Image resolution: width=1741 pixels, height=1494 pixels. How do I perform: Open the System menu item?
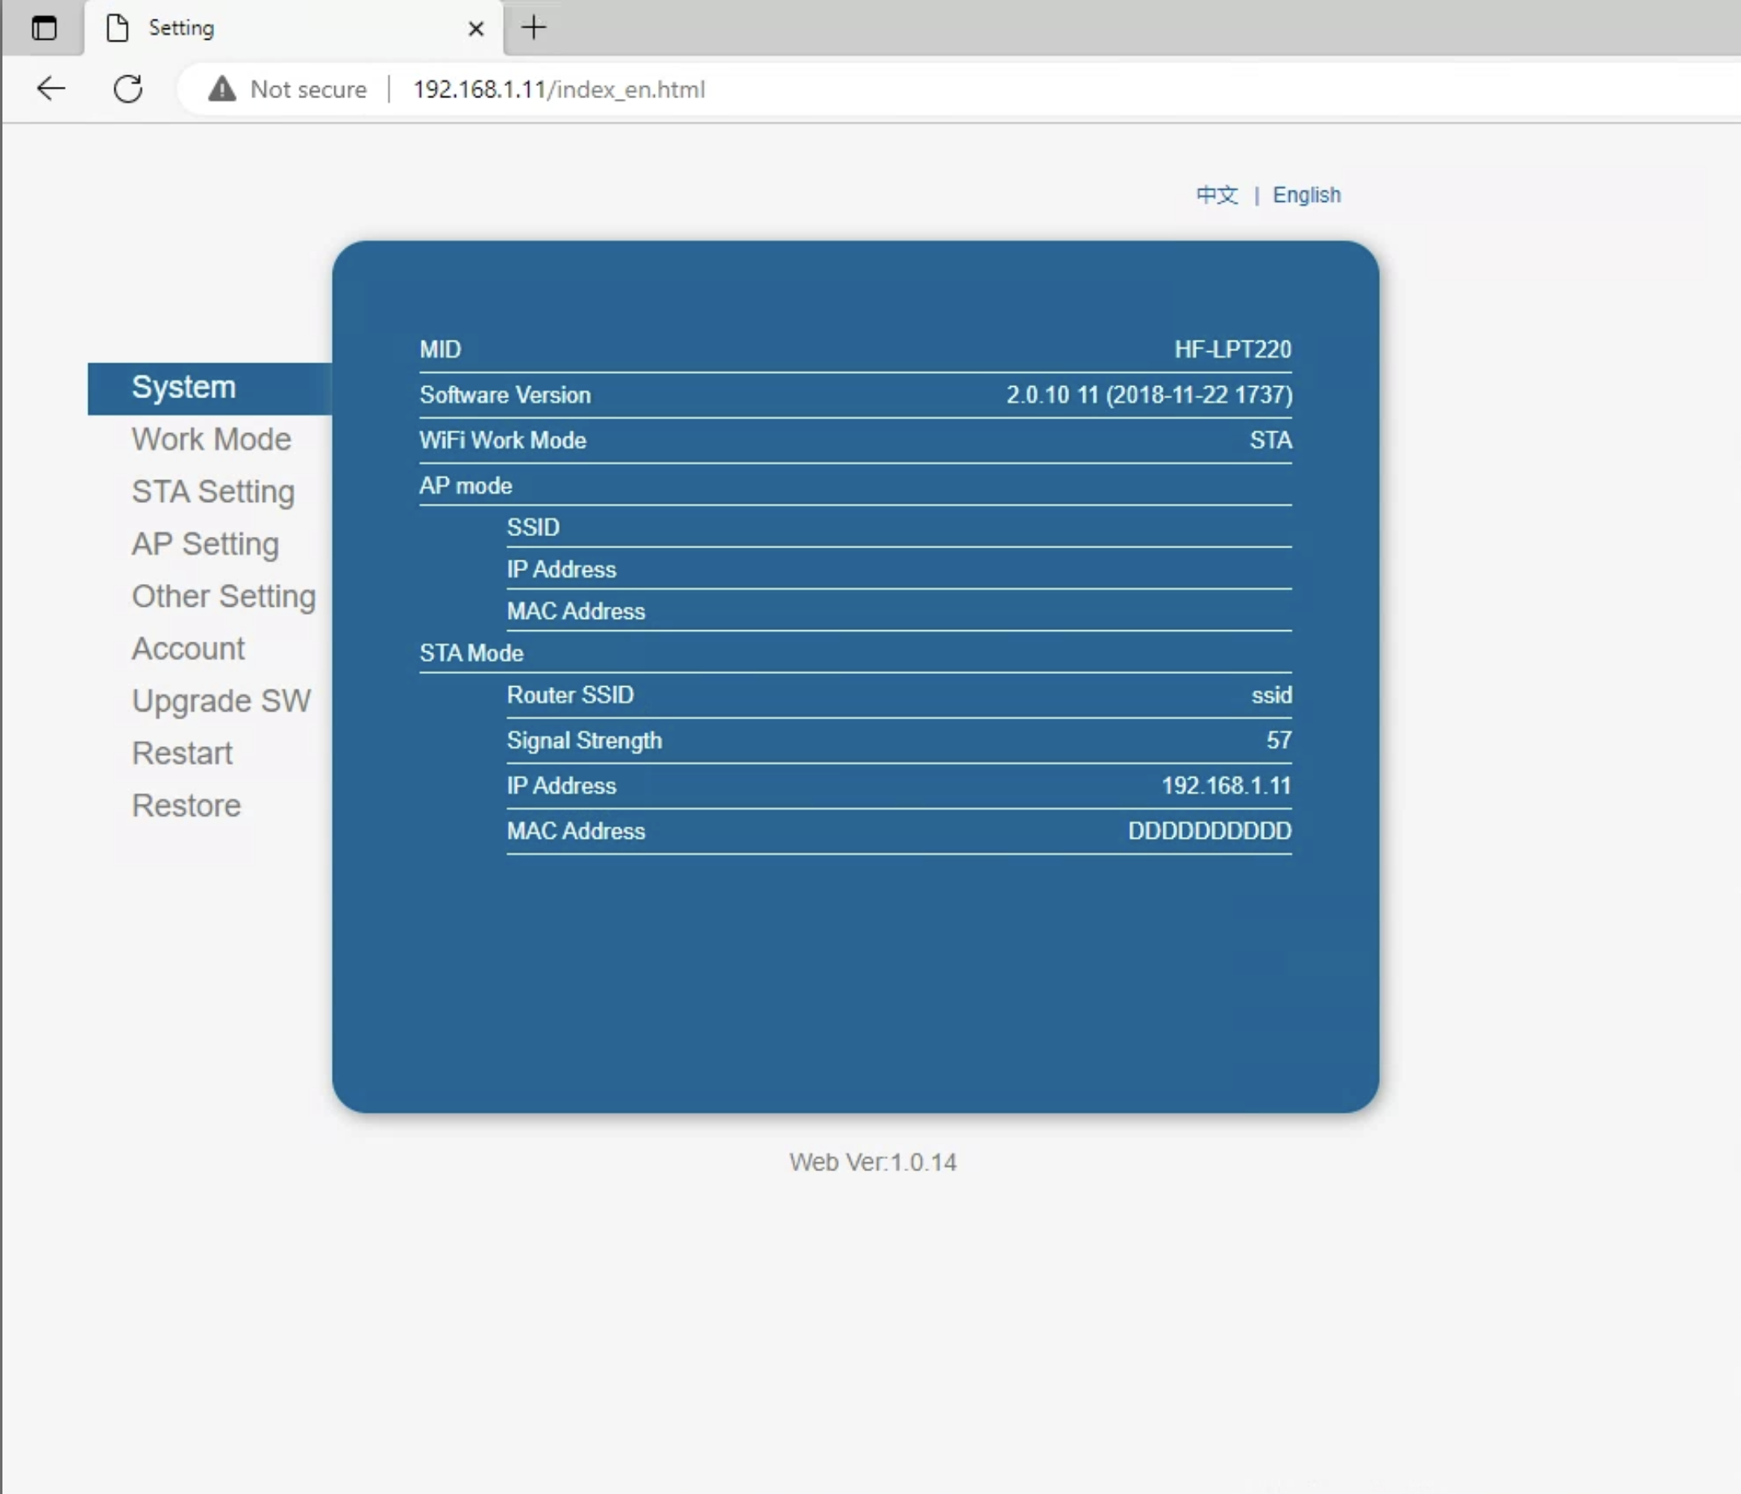coord(184,388)
